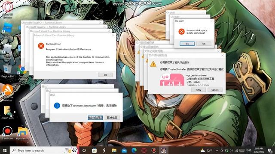Image resolution: width=275 pixels, height=154 pixels.
Task: Open Bandicam recorder from taskbar
Action: click(x=154, y=150)
